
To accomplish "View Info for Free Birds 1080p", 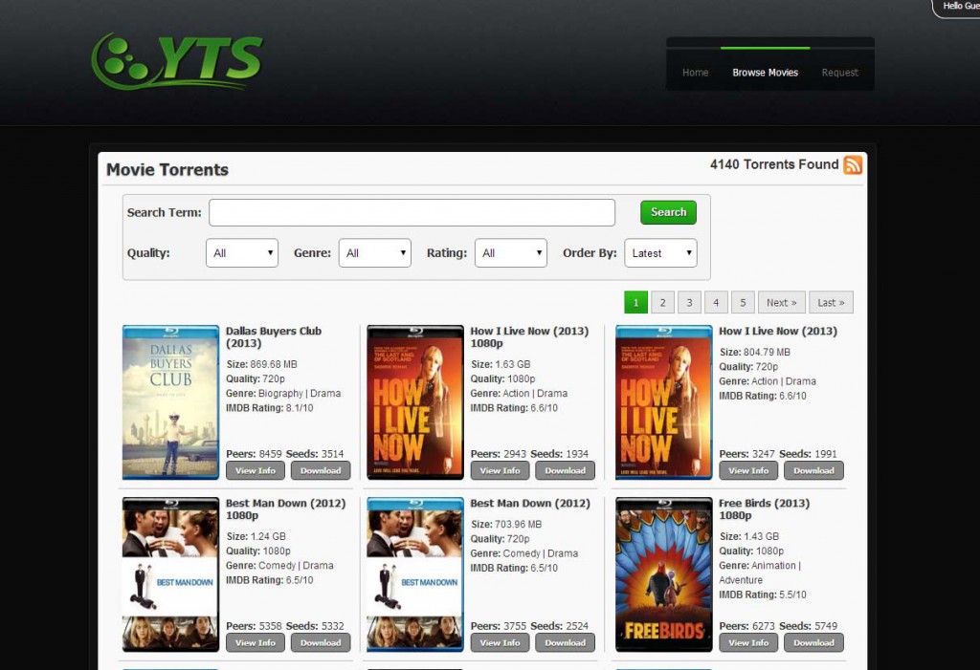I will click(748, 642).
